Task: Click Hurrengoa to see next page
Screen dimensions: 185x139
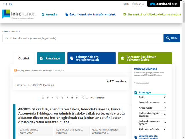Action: tap(97, 97)
